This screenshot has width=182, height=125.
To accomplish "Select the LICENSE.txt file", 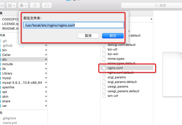I will coord(10,24).
